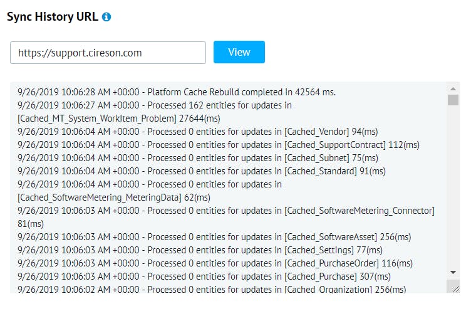Click the empty scrollbar track below thumb
Viewport: 471px width, 316px height.
click(x=453, y=186)
